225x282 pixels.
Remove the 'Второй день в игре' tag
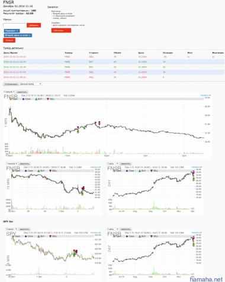point(30,35)
